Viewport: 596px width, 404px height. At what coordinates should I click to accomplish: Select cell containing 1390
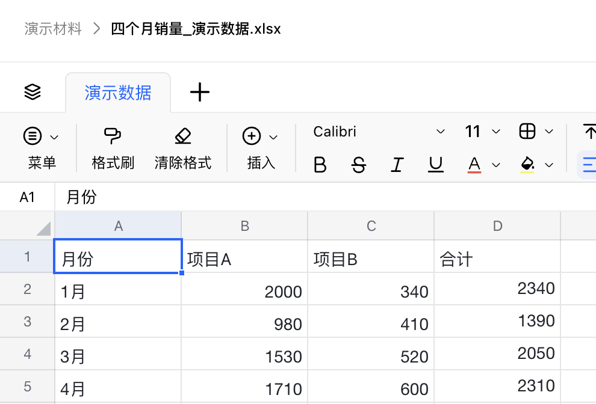(x=497, y=321)
